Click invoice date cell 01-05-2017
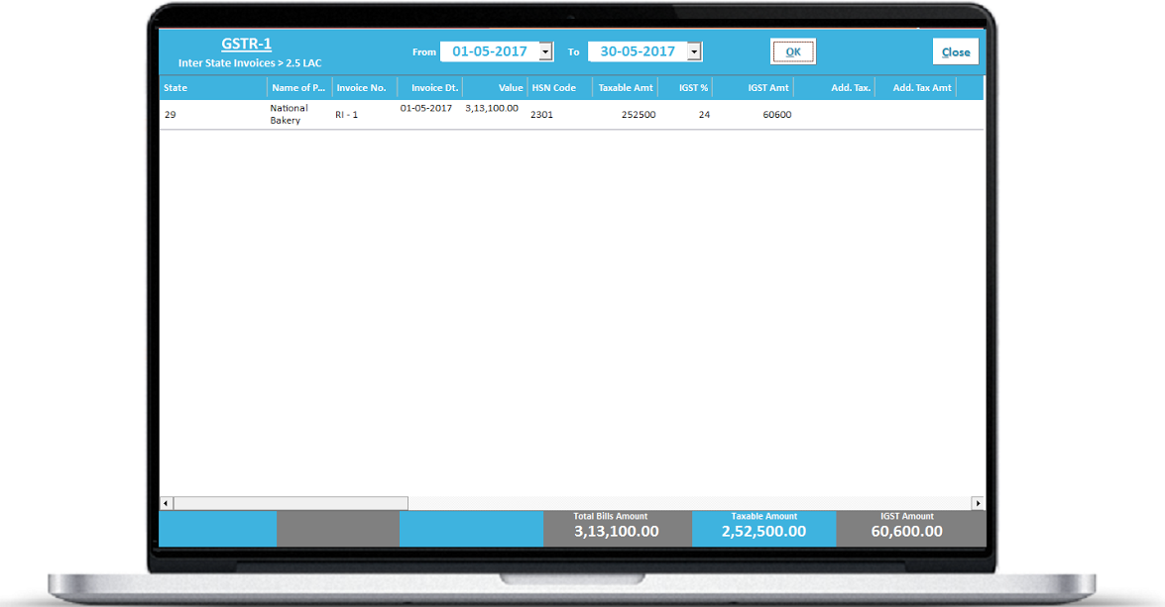1165x607 pixels. pos(425,108)
